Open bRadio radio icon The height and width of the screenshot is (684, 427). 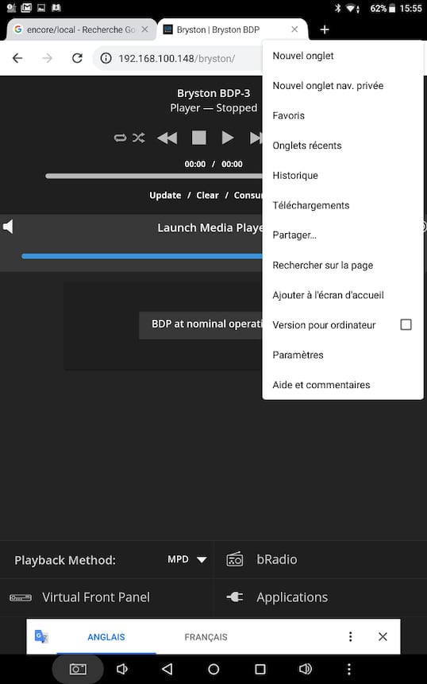[x=235, y=559]
